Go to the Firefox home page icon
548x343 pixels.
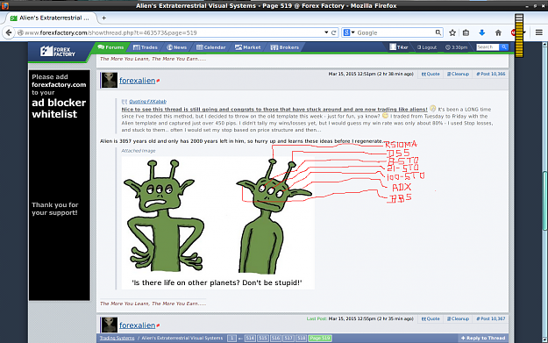click(498, 32)
